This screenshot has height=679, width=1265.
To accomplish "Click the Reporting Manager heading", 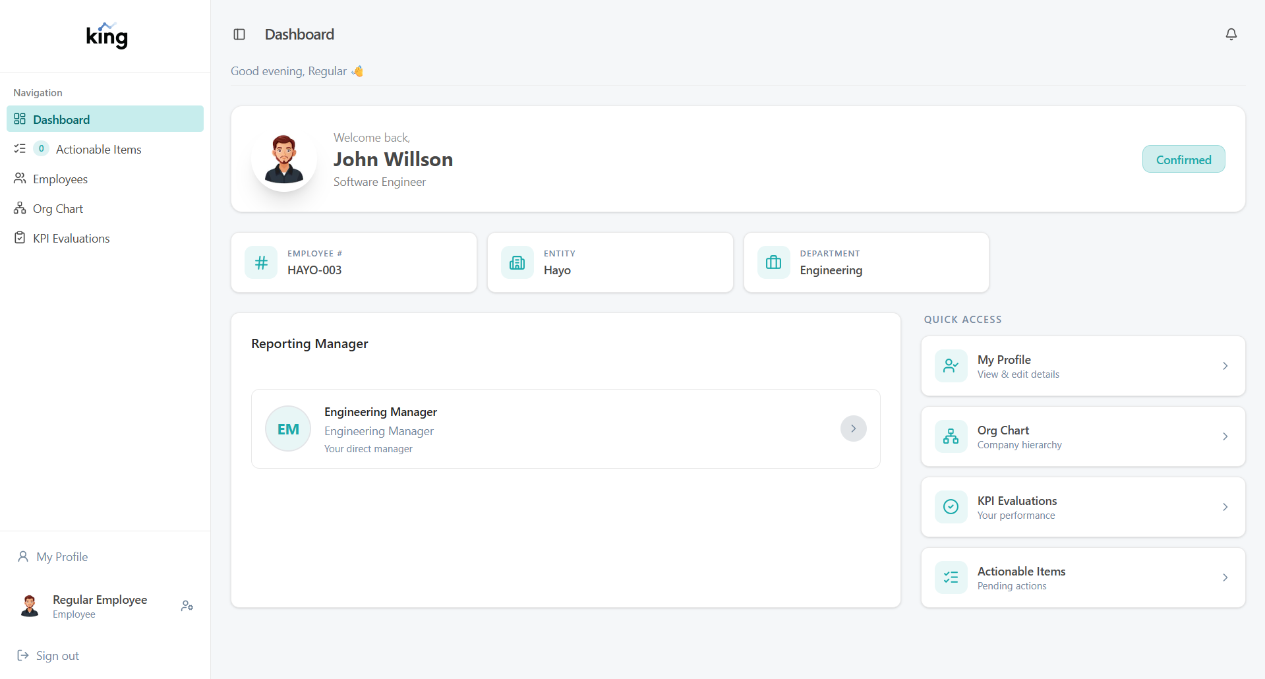I will pos(309,343).
